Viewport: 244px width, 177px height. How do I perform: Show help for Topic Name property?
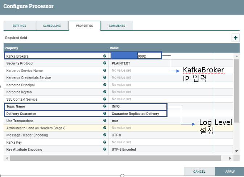tap(105, 106)
